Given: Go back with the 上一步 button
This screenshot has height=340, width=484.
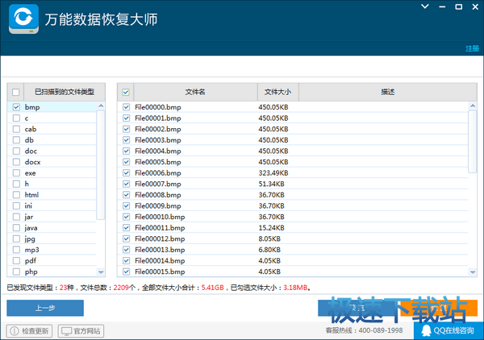Looking at the screenshot, I should (45, 308).
